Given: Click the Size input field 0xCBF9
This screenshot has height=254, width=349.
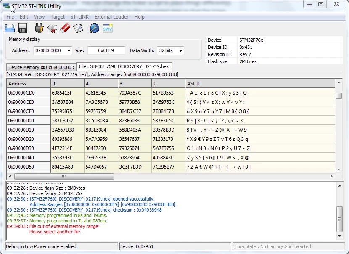Looking at the screenshot, I should 106,50.
